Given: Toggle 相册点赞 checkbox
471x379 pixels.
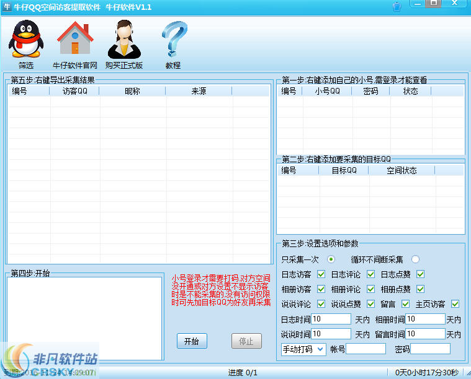Looking at the screenshot, I should (421, 289).
